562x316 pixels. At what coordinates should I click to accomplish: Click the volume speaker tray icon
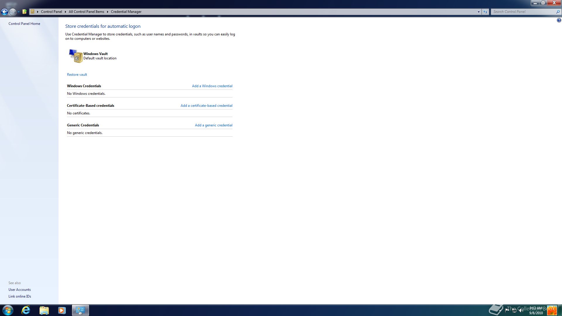(521, 311)
